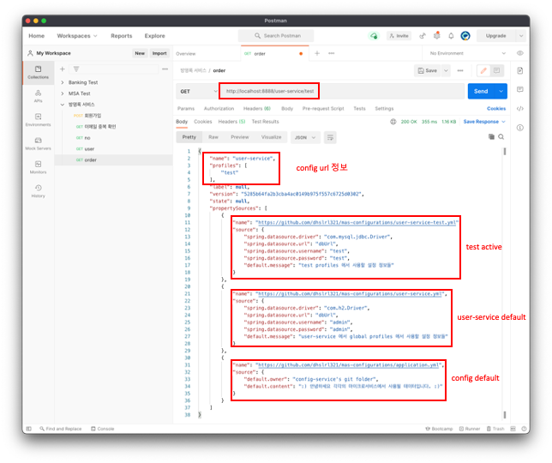Toggle response line wrap icon
This screenshot has height=463, width=552.
(330, 137)
